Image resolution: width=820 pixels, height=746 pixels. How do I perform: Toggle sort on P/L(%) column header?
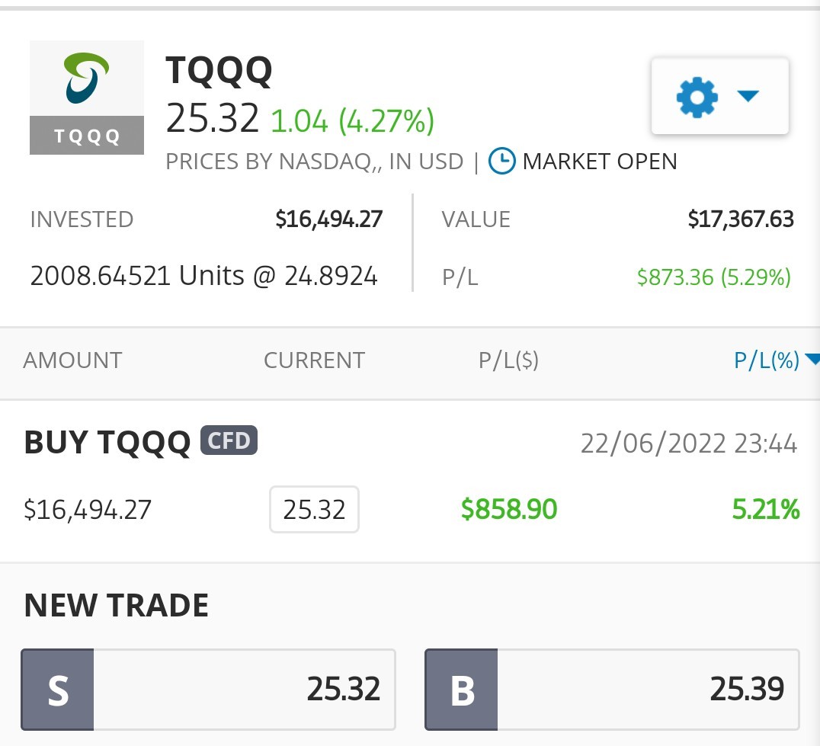767,360
